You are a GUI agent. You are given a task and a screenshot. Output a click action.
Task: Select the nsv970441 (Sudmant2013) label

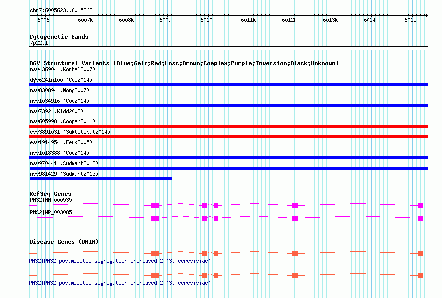[64, 163]
